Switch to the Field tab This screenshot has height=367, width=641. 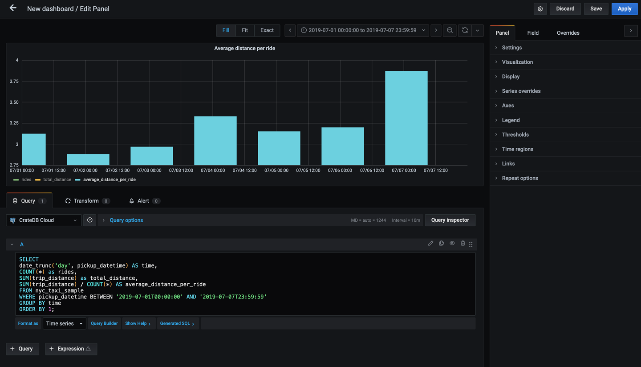533,33
